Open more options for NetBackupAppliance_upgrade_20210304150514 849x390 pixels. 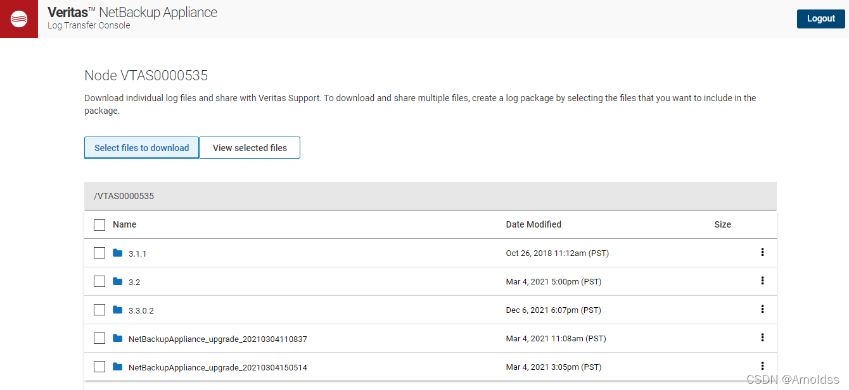(762, 366)
